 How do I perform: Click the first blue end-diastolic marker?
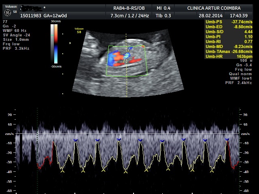click(x=76, y=140)
